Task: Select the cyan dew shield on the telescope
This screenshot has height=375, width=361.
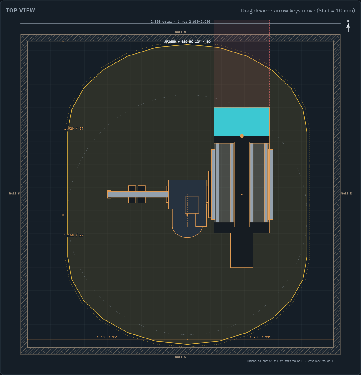Action: pos(242,122)
